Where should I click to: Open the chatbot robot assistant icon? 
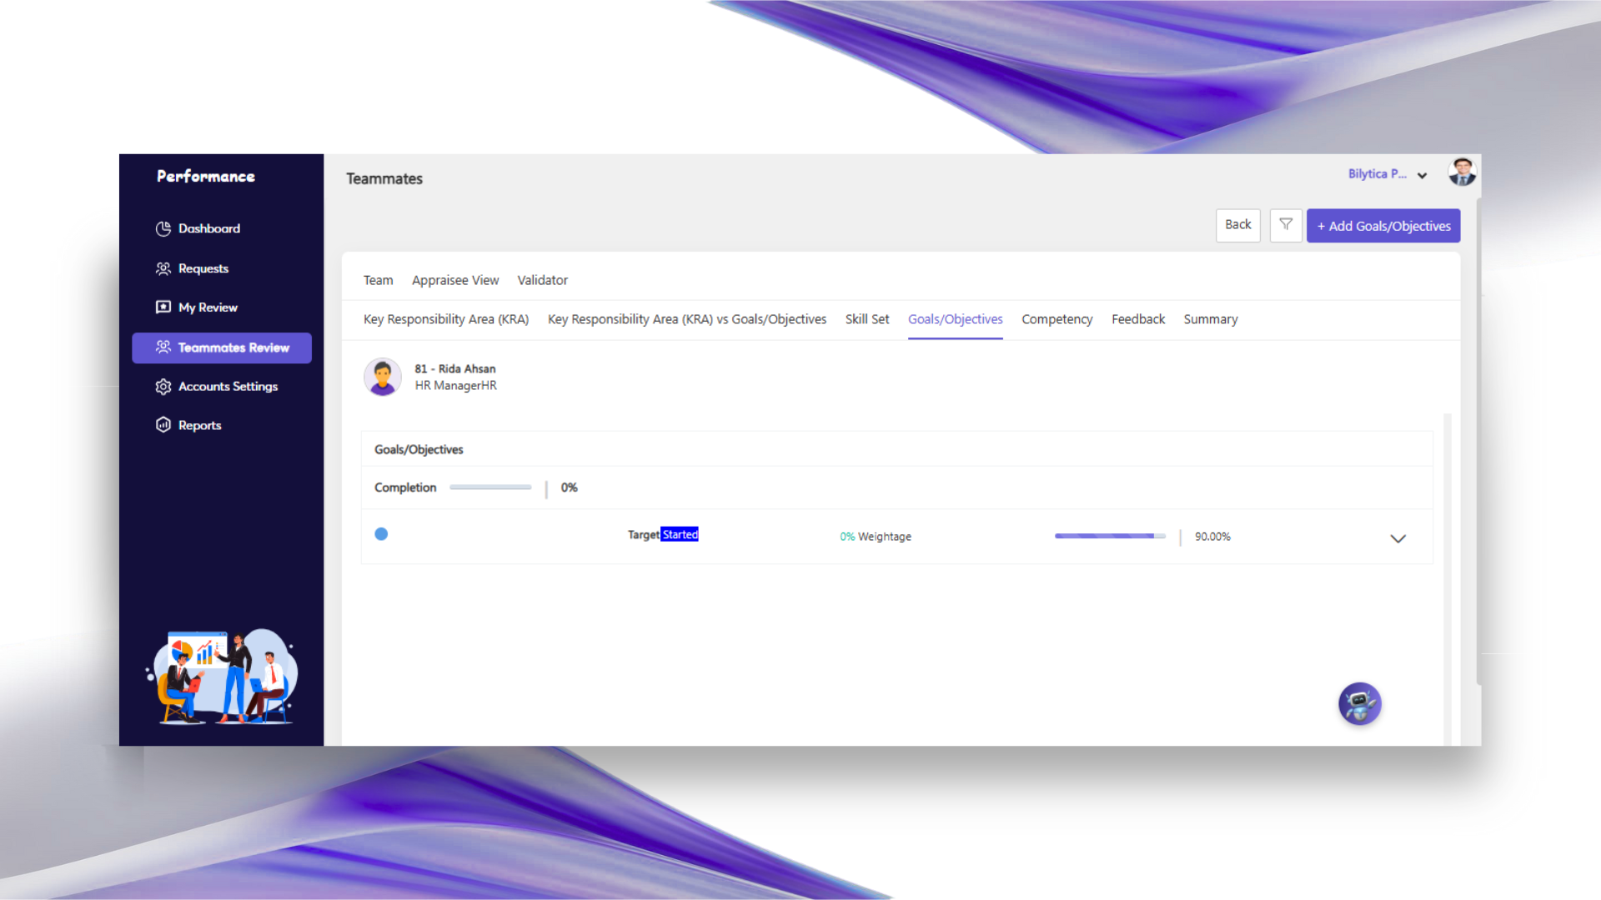pyautogui.click(x=1359, y=704)
